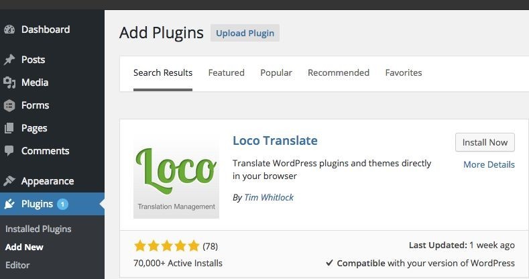The image size is (529, 279).
Task: Open the Tim Whitlock author link
Action: (269, 197)
